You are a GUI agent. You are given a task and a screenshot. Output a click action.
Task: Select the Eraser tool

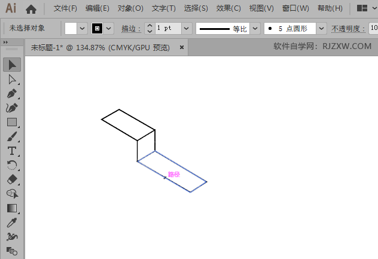tap(12, 179)
